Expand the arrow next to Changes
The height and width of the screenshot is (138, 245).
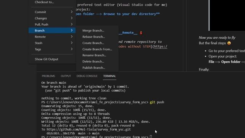click(72, 18)
